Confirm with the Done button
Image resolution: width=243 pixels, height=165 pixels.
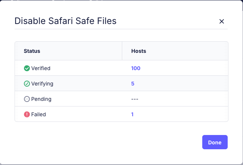[215, 142]
